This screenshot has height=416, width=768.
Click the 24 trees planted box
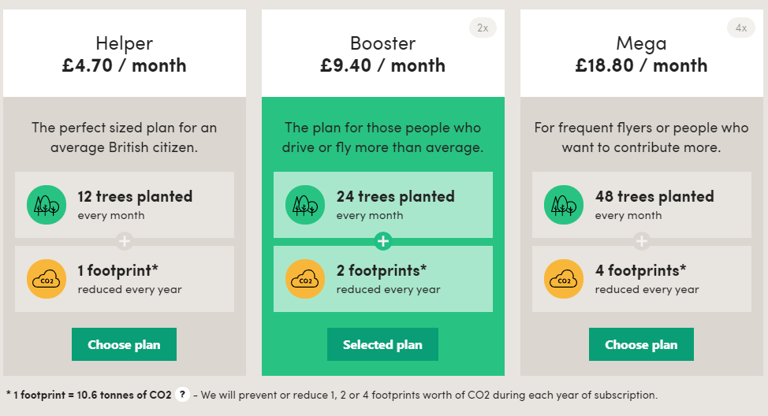[383, 205]
